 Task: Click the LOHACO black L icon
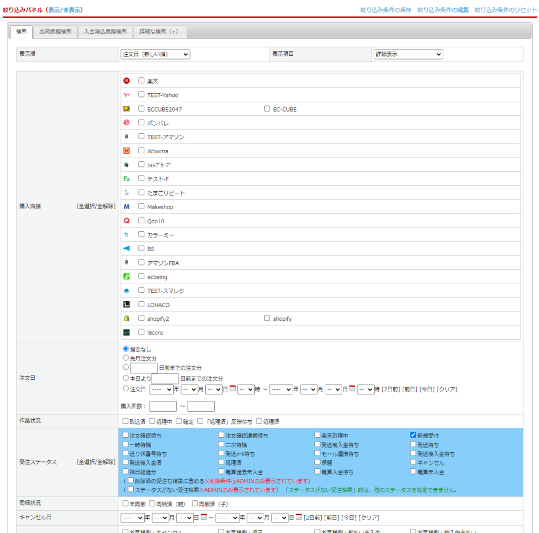pyautogui.click(x=126, y=304)
